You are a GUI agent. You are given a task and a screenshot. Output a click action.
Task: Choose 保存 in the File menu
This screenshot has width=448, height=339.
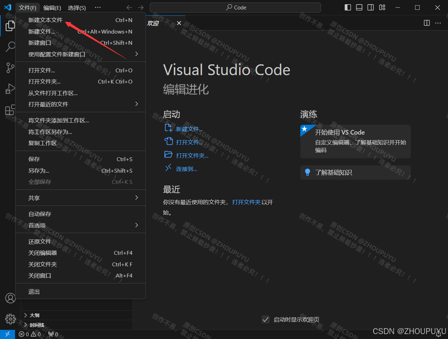(x=80, y=159)
